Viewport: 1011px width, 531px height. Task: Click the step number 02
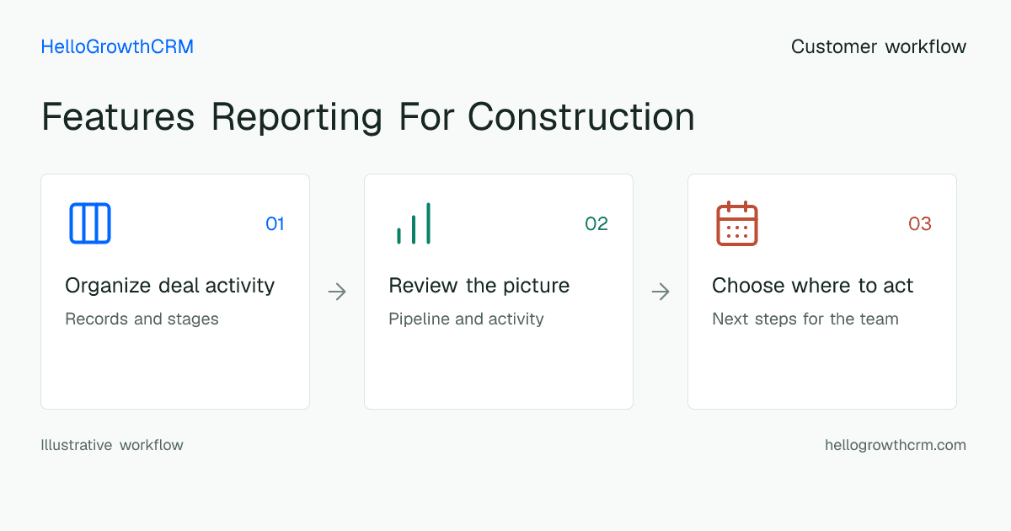tap(596, 223)
